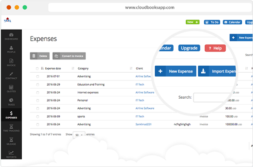
Task: Open IT Tech link in Education row
Action: click(140, 84)
